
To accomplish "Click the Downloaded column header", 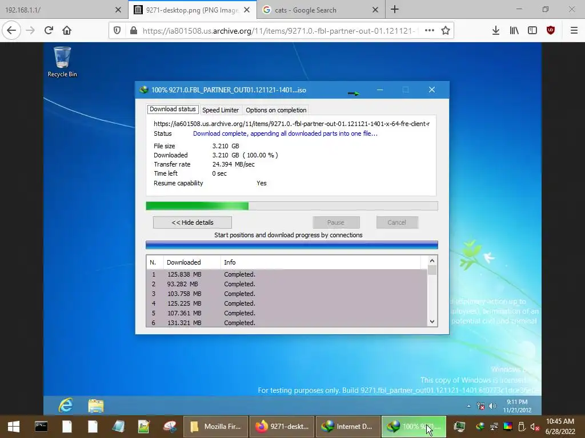I will click(x=192, y=262).
